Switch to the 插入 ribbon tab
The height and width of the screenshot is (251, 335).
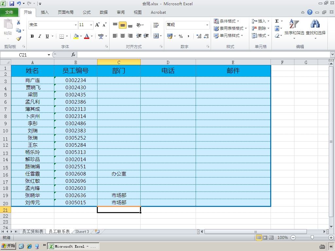coord(44,12)
